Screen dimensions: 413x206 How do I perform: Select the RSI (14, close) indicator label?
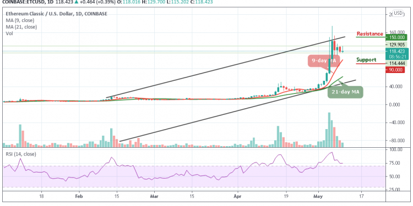point(21,154)
